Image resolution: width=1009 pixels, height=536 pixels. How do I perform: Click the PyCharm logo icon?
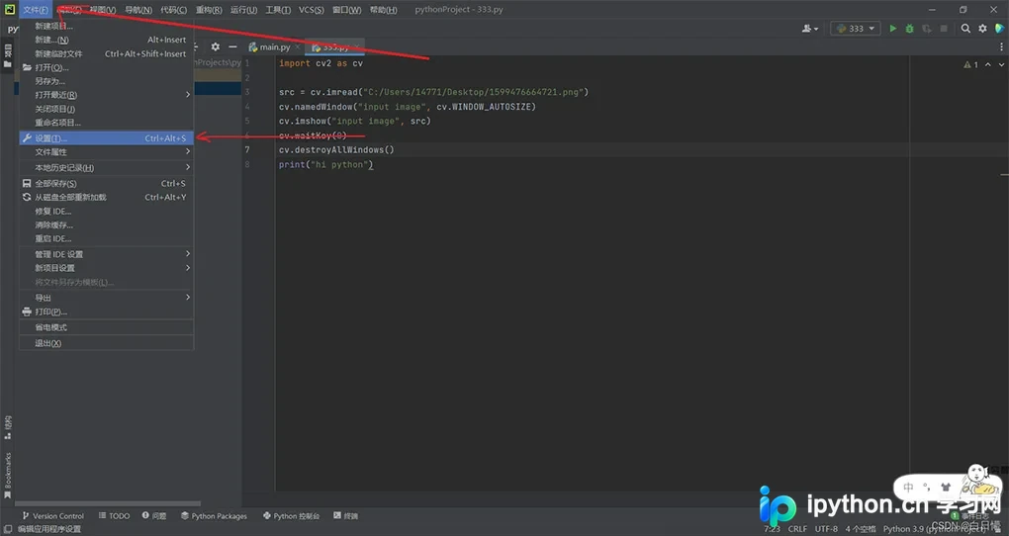coord(10,9)
